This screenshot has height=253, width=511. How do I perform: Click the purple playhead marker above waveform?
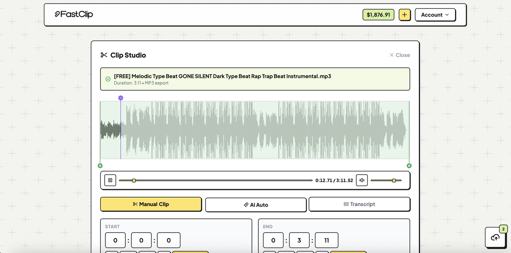(121, 98)
